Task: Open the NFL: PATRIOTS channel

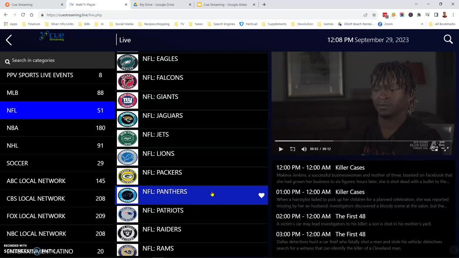Action: [x=191, y=214]
